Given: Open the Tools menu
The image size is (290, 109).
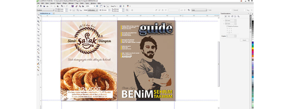Looking at the screenshot, I should [87, 3].
